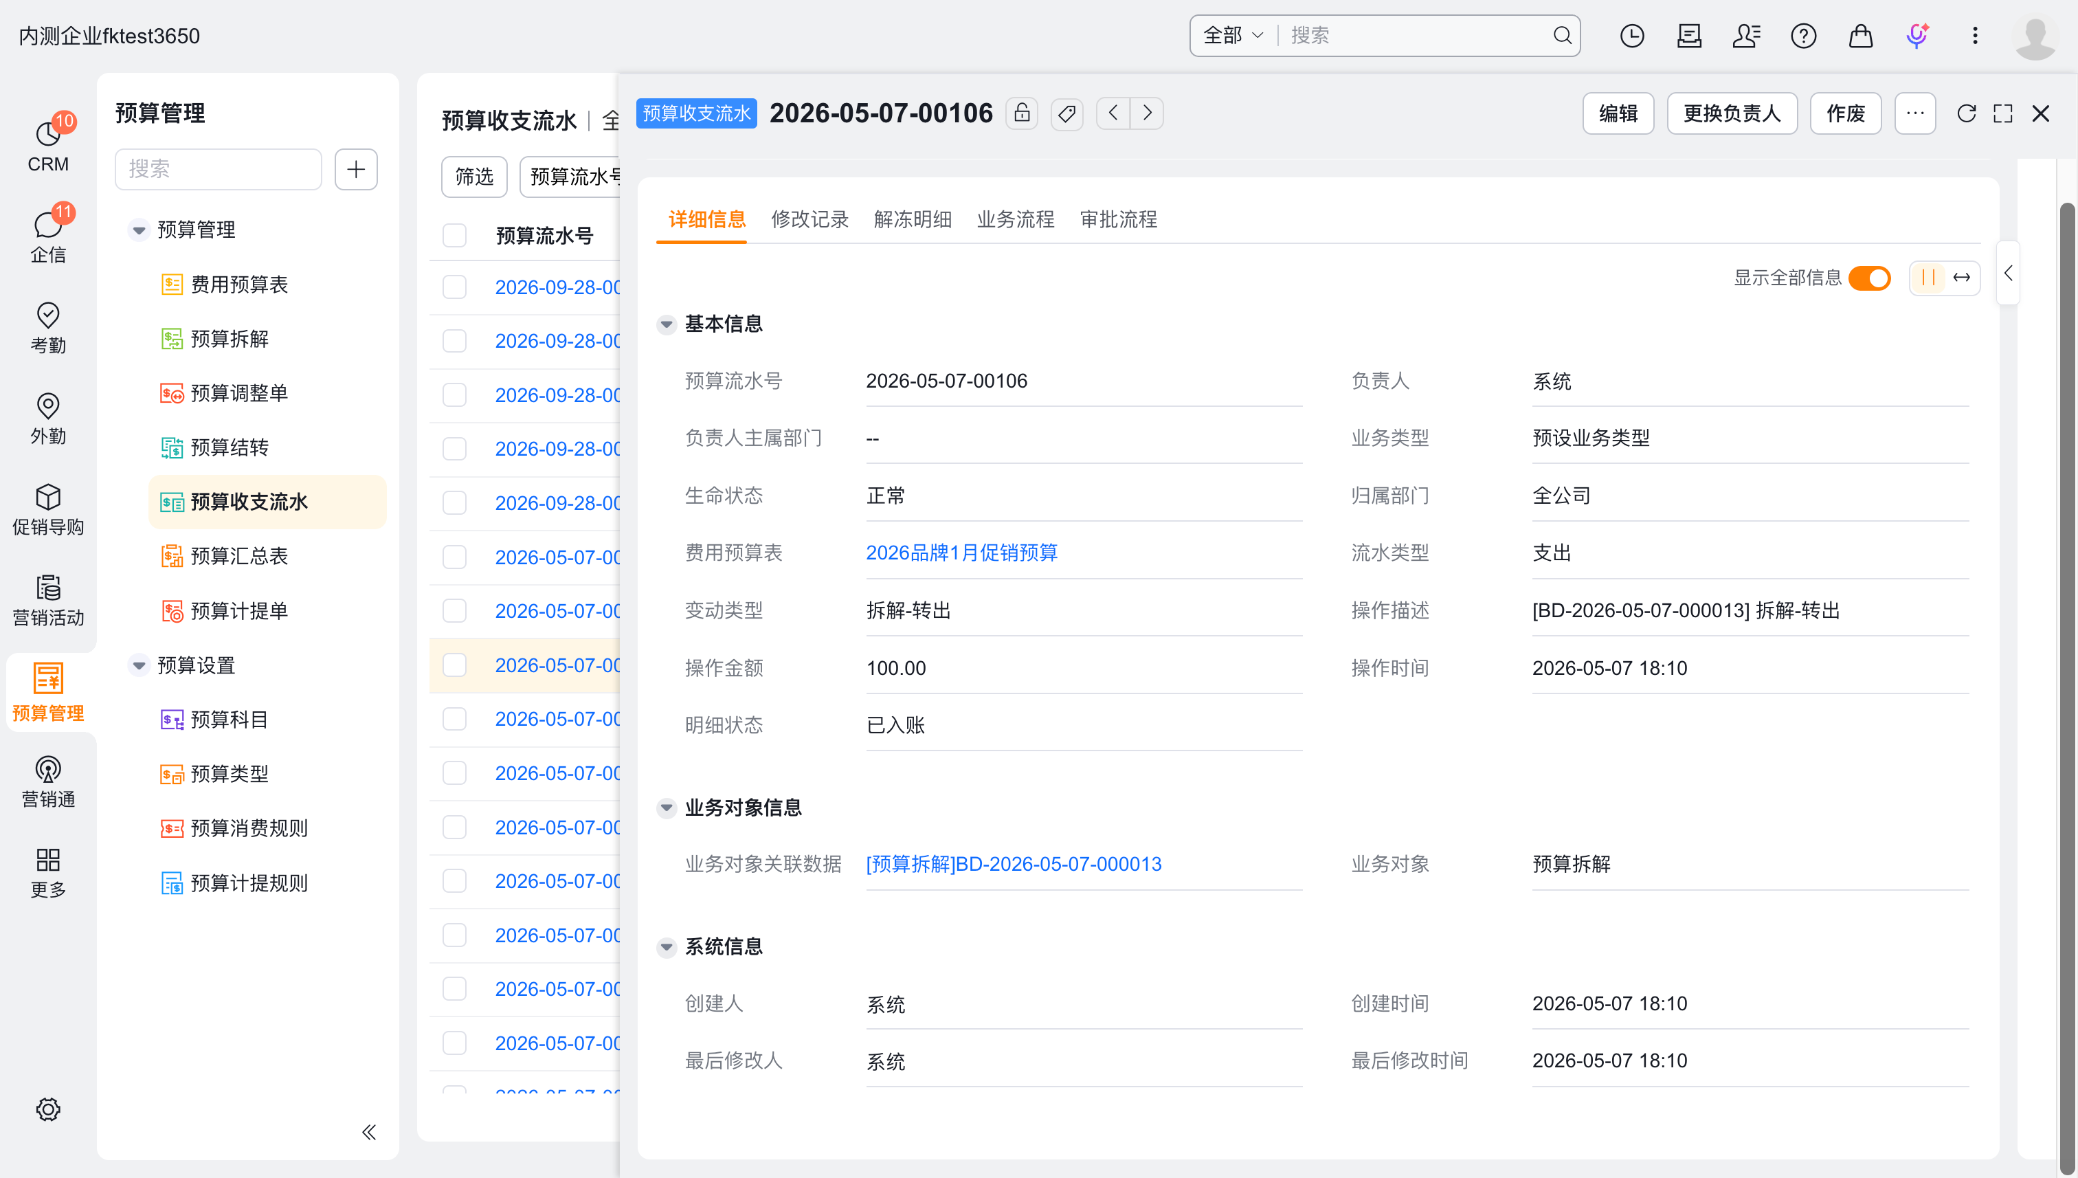Click the 更换负责人 button

coord(1732,113)
